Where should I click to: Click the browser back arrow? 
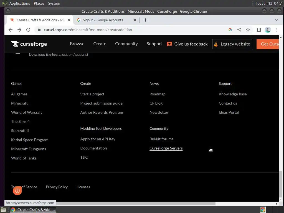[11, 30]
